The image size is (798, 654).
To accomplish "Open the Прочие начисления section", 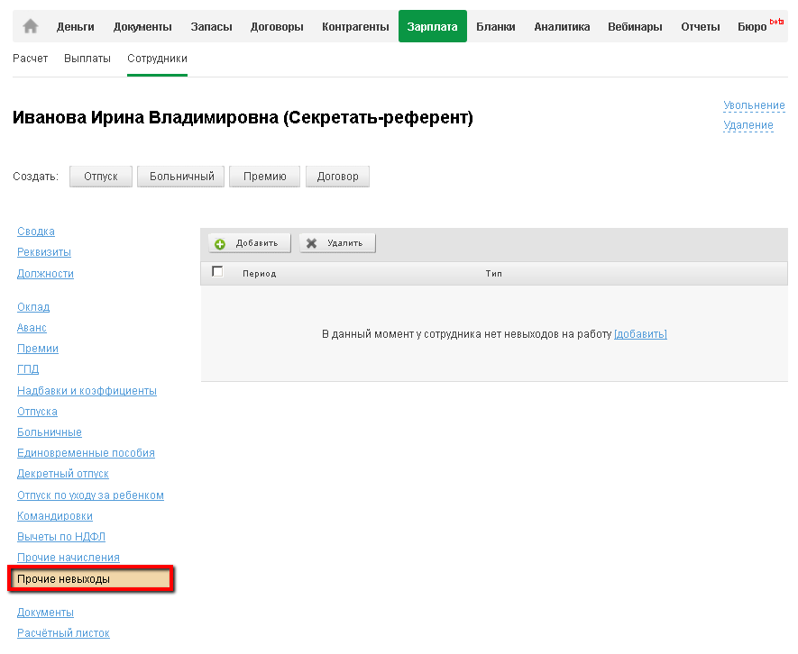I will pyautogui.click(x=69, y=558).
